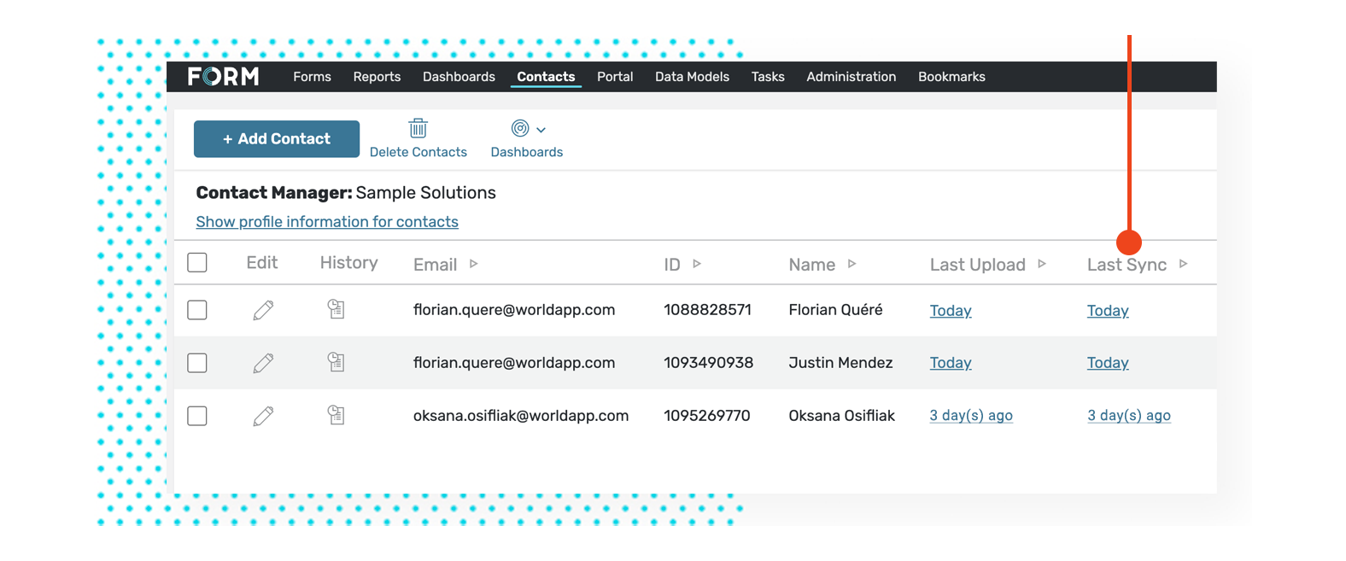Expand the Dashboards dropdown chevron

[x=541, y=130]
